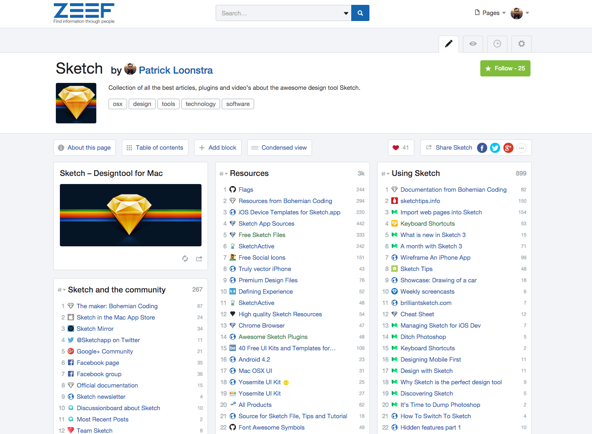Share on Facebook icon

pos(482,148)
